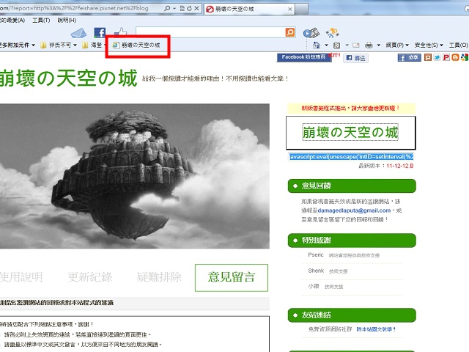Click the Plurk share icon
469x352 pixels.
tap(428, 57)
